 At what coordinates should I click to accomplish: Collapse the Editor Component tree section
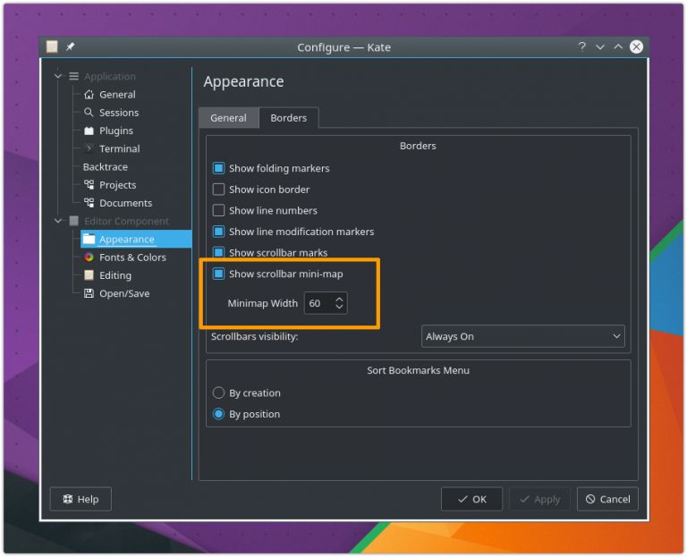(x=59, y=221)
